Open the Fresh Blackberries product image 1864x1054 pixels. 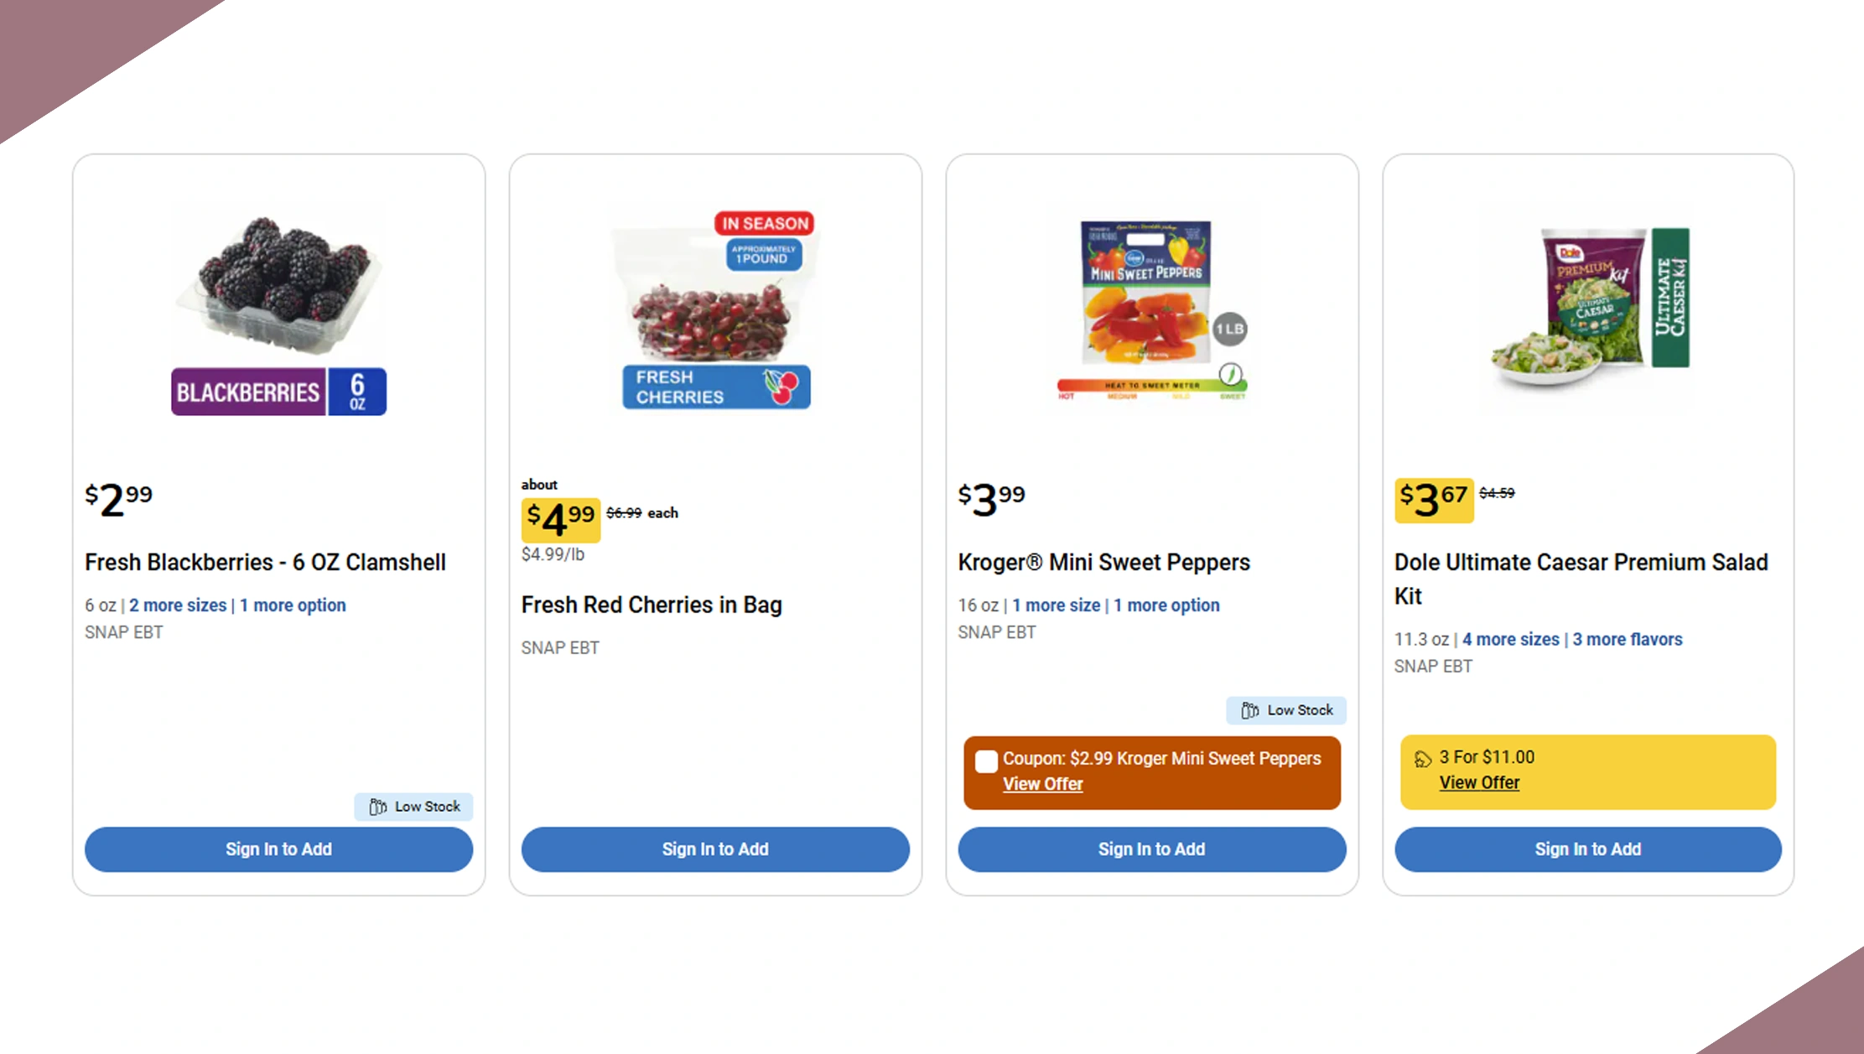point(278,285)
